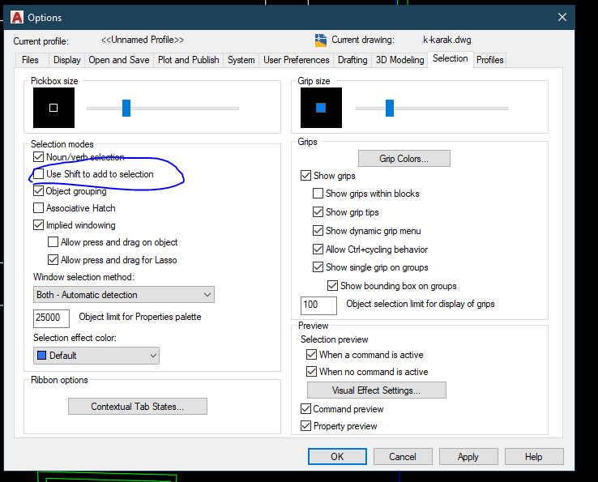Click the Pickbox size slider handle
Screen dimensions: 598x482
(x=126, y=108)
